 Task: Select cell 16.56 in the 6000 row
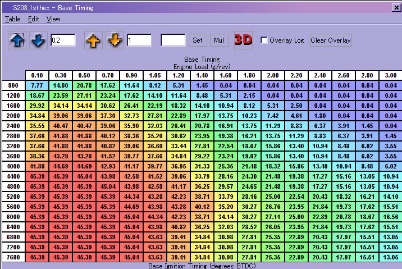(390, 217)
